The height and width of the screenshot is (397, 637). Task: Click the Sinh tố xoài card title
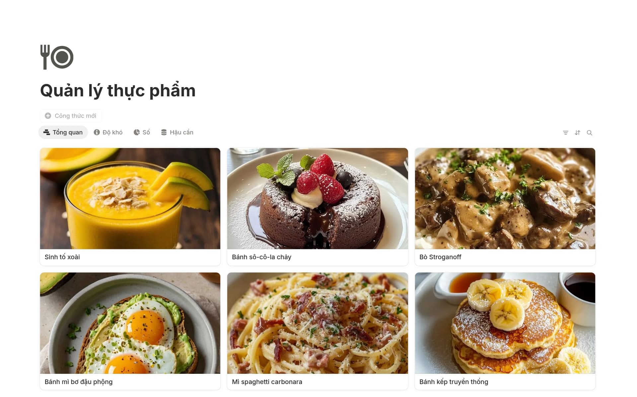[62, 257]
